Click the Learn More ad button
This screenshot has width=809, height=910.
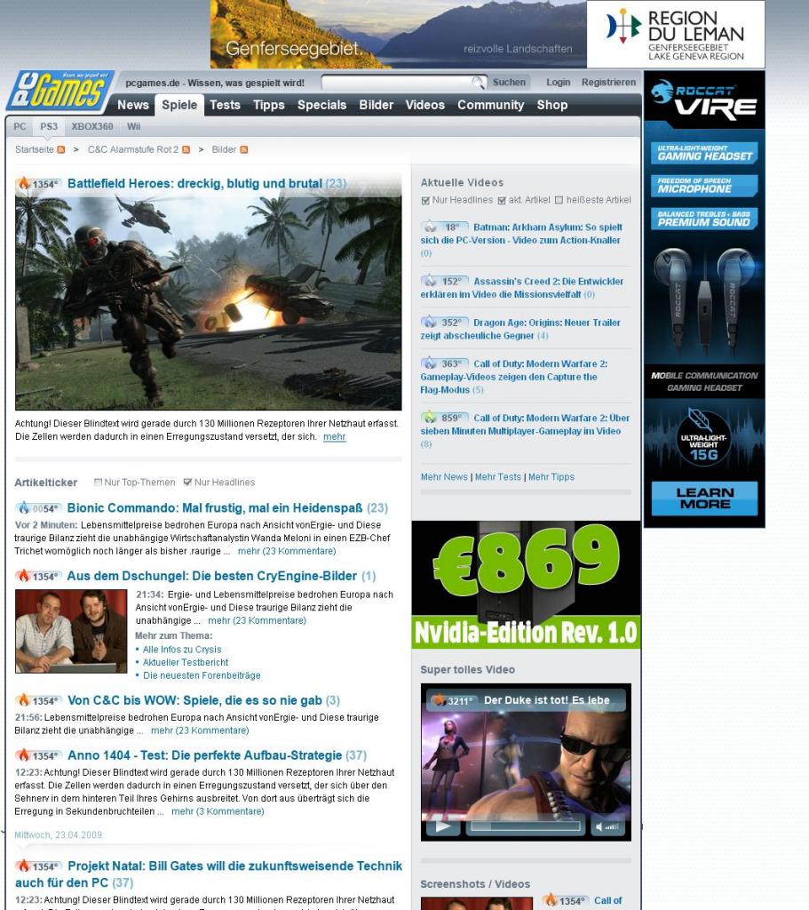pos(704,499)
